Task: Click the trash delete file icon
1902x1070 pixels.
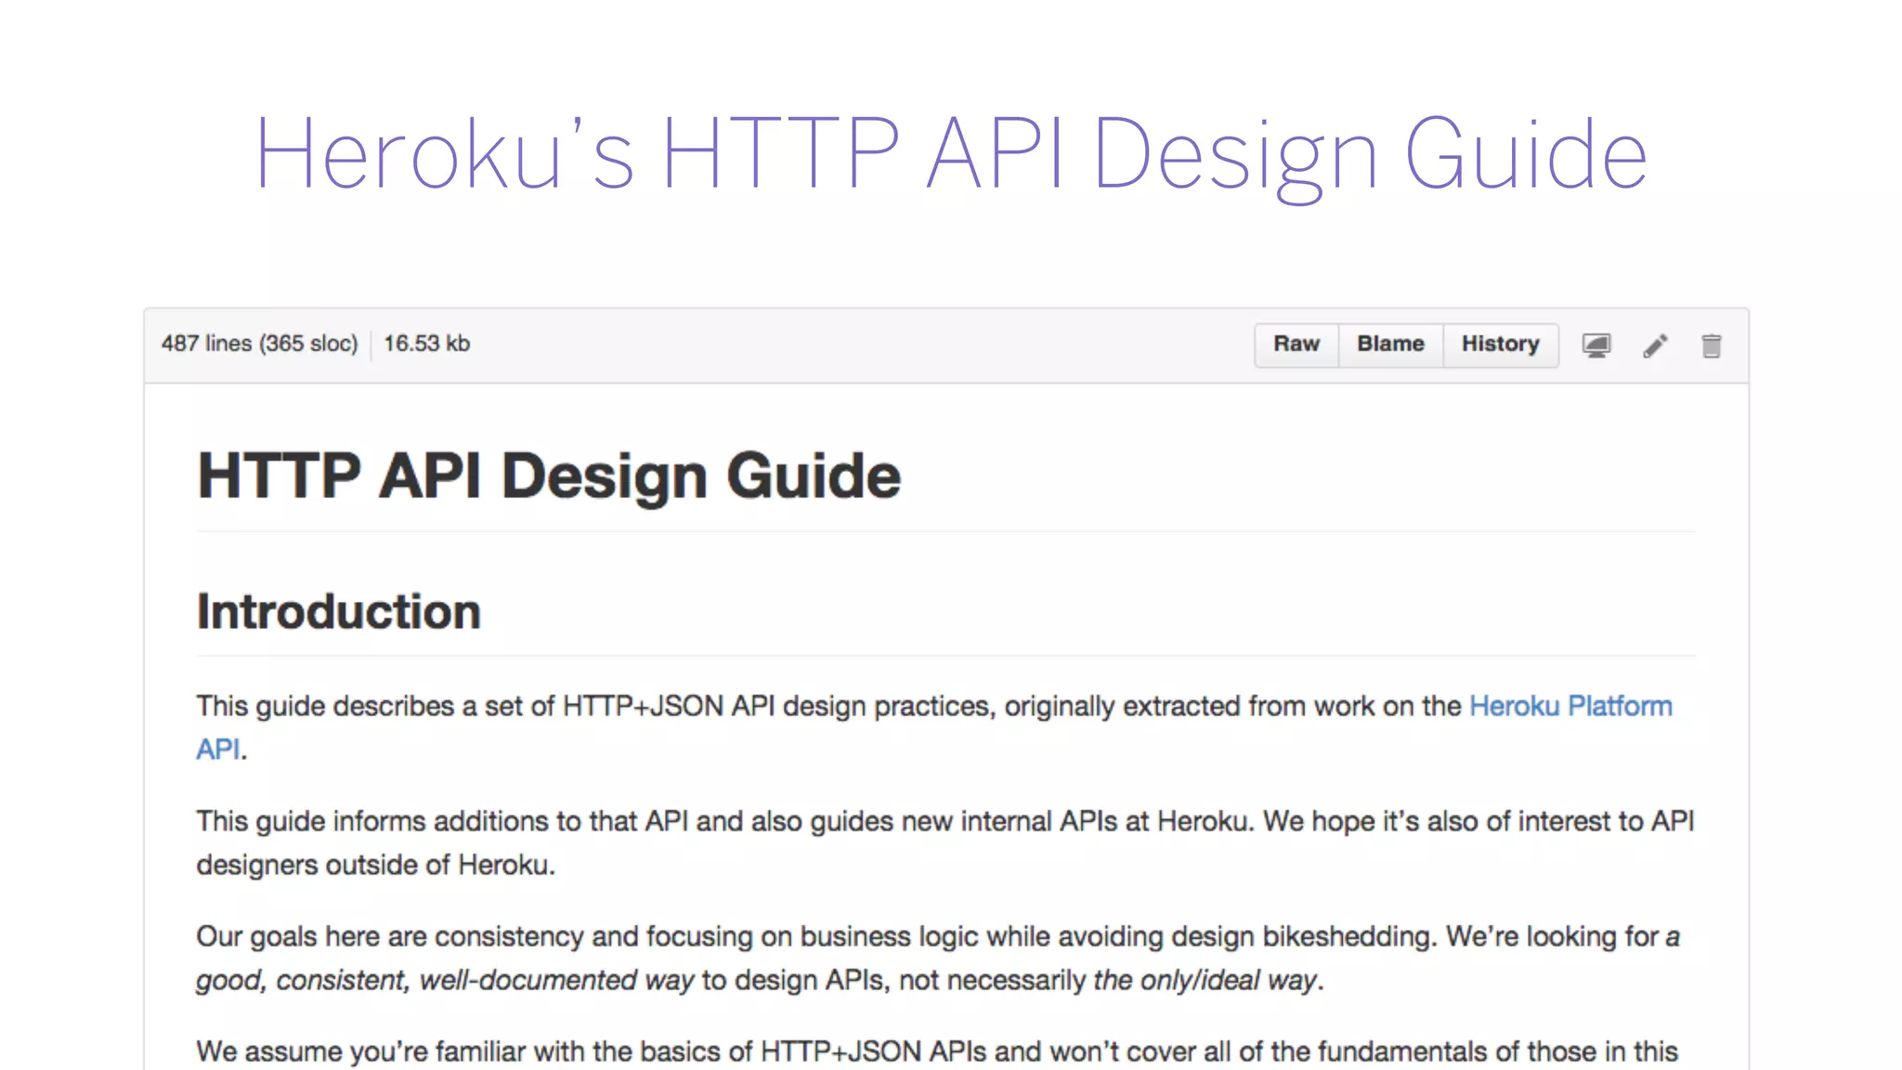Action: tap(1712, 346)
